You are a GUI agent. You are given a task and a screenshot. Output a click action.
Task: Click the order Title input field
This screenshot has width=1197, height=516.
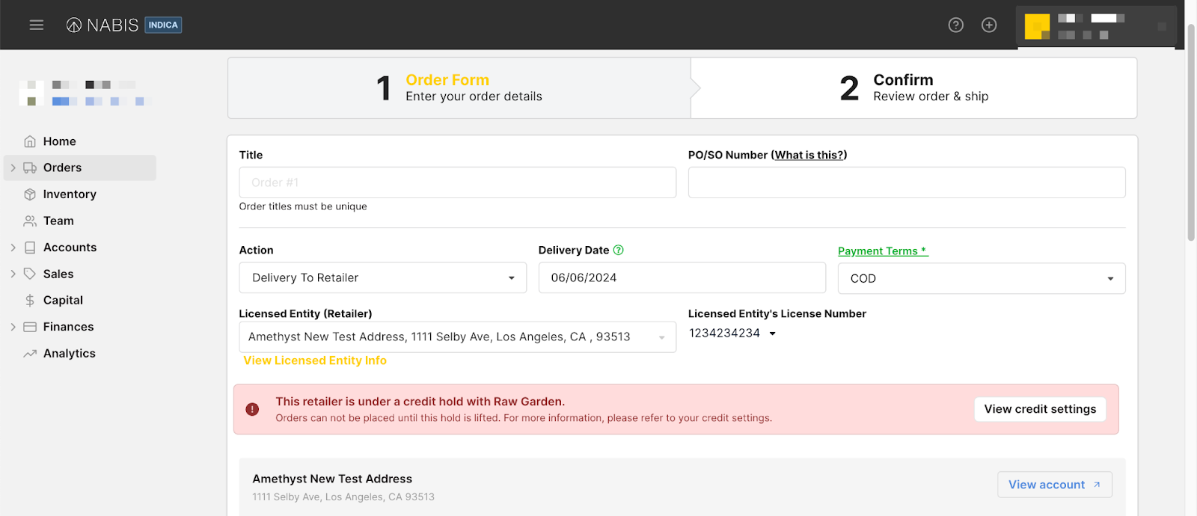(x=457, y=182)
